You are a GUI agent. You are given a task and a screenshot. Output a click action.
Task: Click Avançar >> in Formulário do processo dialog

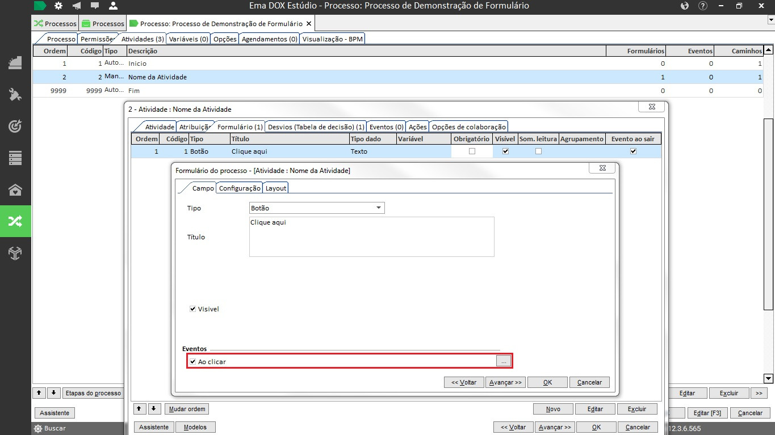505,382
